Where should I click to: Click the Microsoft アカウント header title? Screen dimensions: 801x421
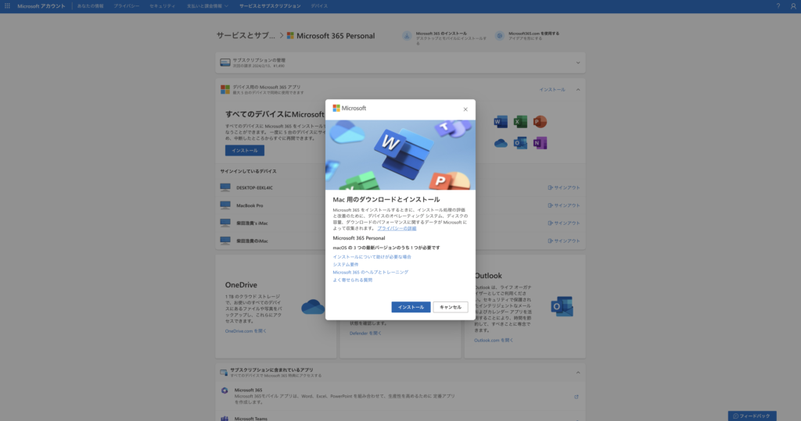pyautogui.click(x=41, y=6)
